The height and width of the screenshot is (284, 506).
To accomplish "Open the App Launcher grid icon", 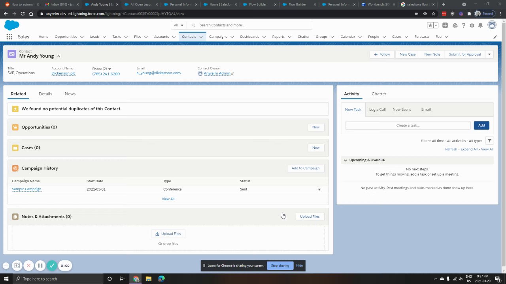I will coord(9,37).
